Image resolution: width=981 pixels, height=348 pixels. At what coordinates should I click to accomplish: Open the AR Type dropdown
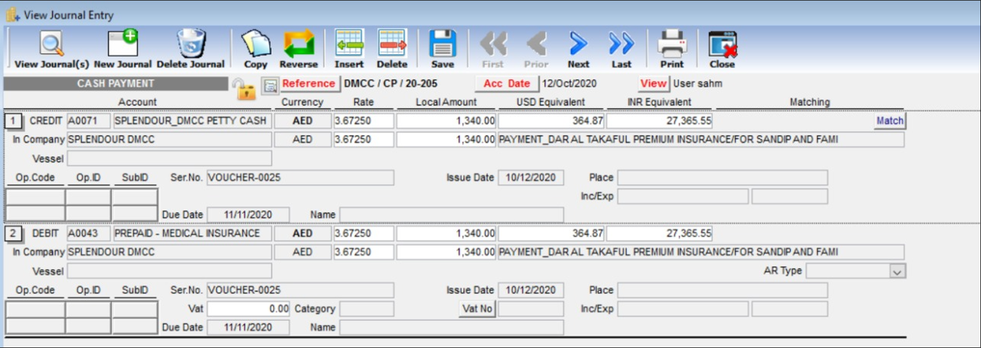tap(897, 271)
